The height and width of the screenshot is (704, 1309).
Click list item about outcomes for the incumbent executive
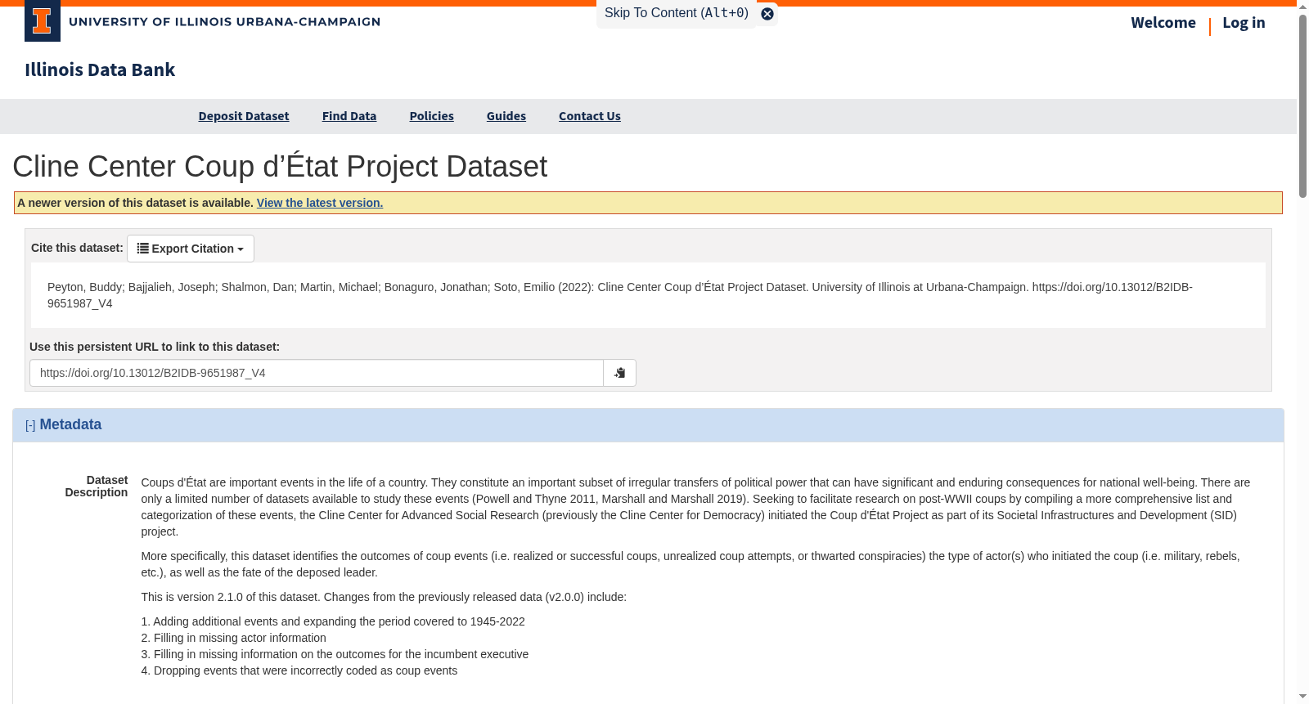pos(335,654)
